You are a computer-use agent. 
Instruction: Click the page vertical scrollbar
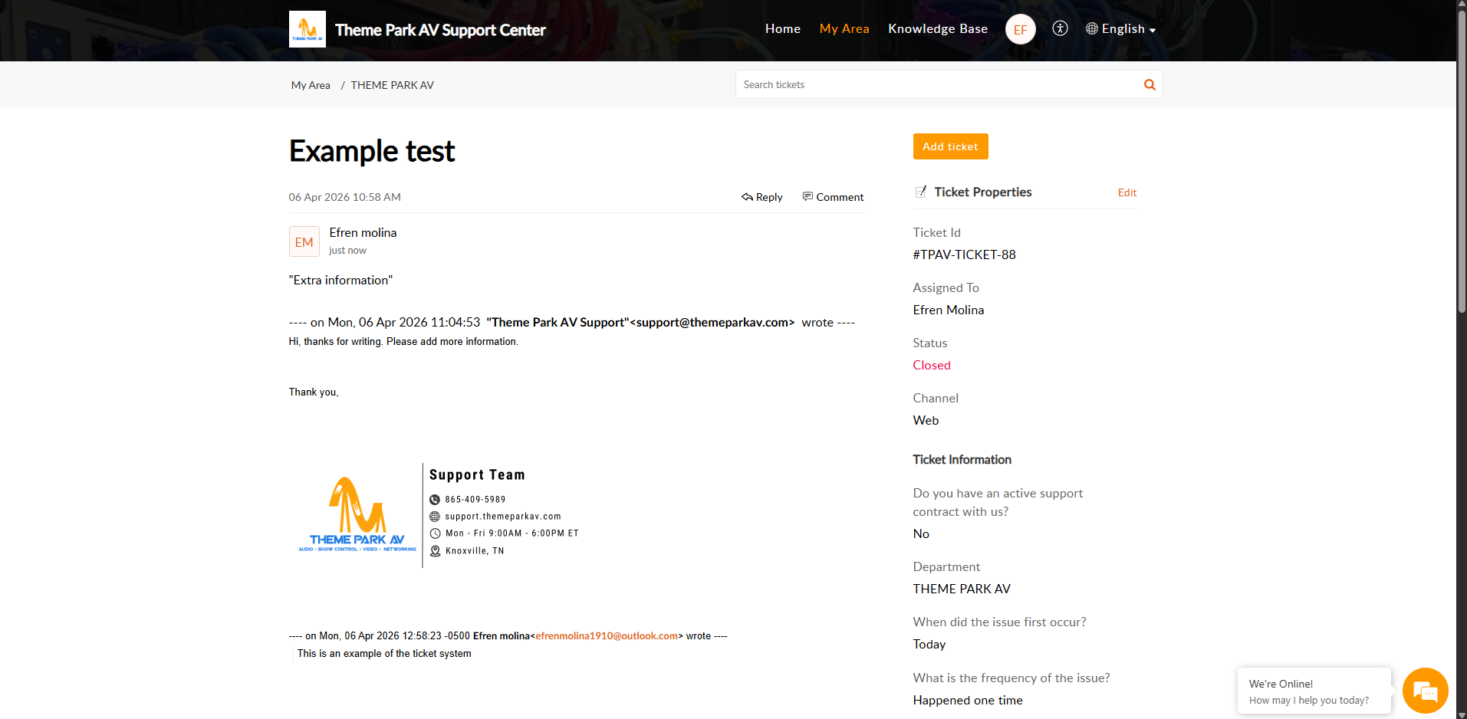click(1462, 359)
